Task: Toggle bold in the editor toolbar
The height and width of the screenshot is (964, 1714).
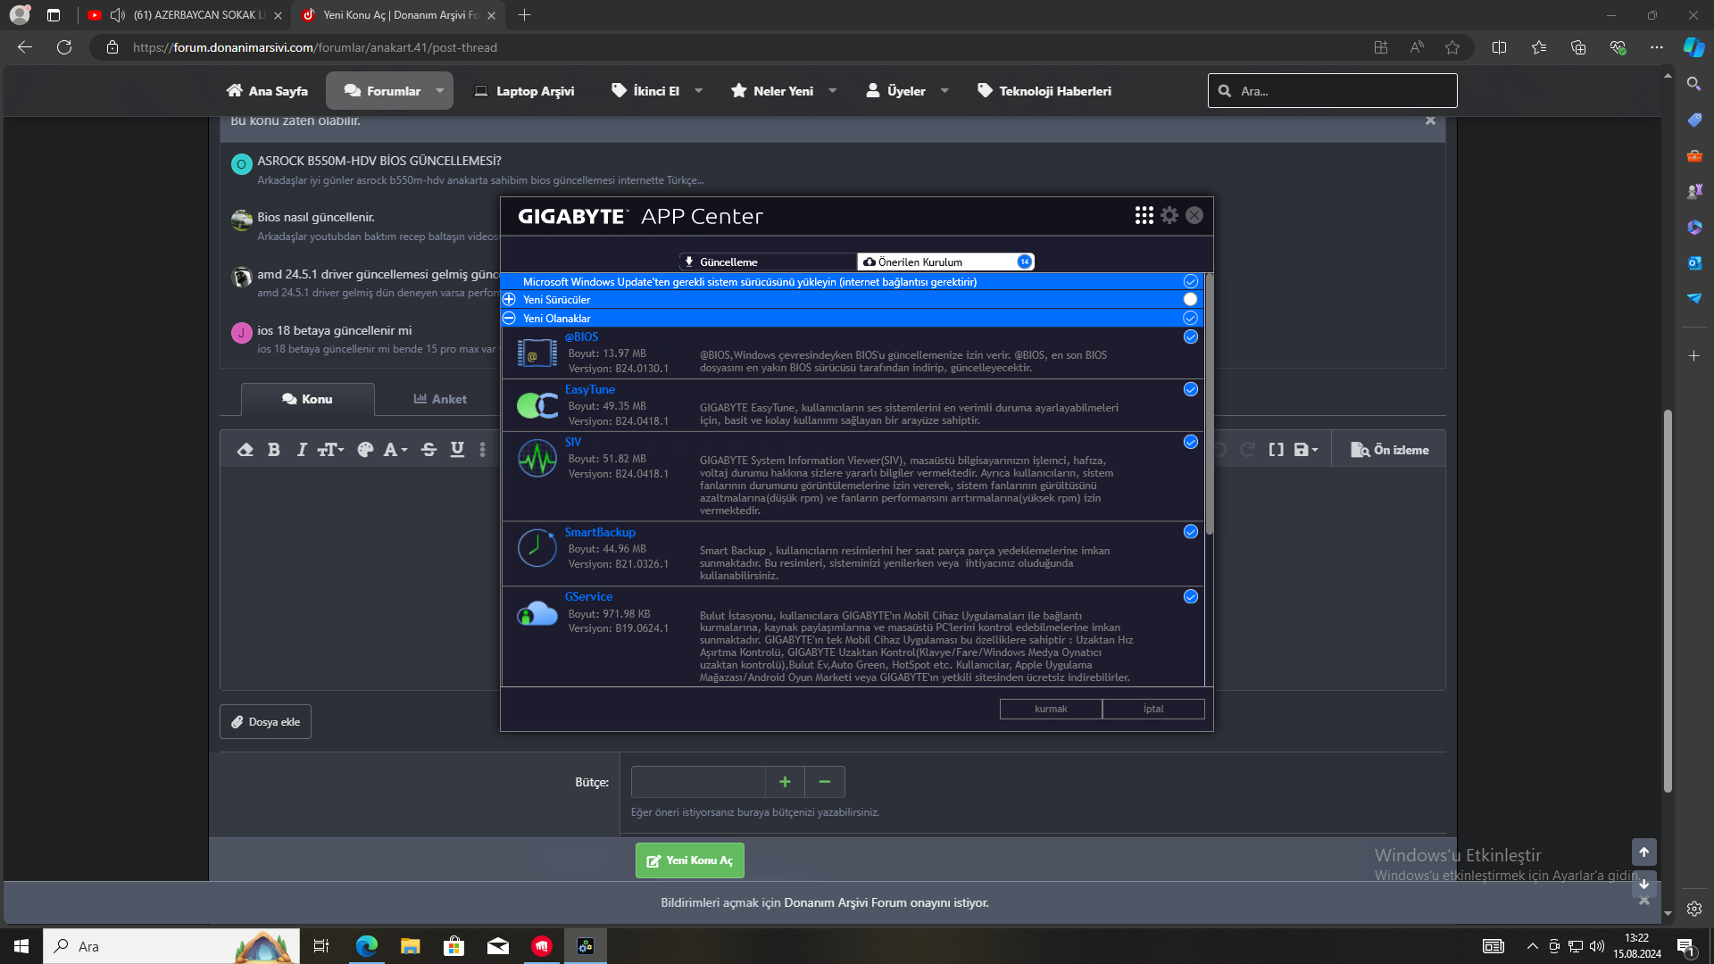Action: 274,450
